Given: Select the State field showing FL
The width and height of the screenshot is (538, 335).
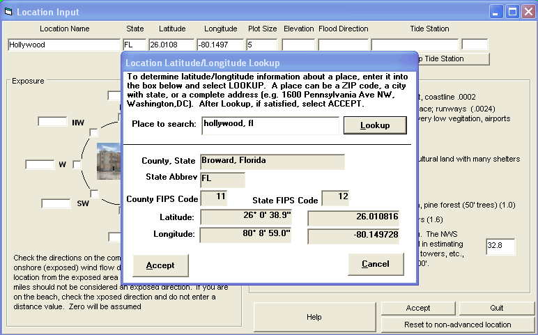Looking at the screenshot, I should pyautogui.click(x=134, y=45).
